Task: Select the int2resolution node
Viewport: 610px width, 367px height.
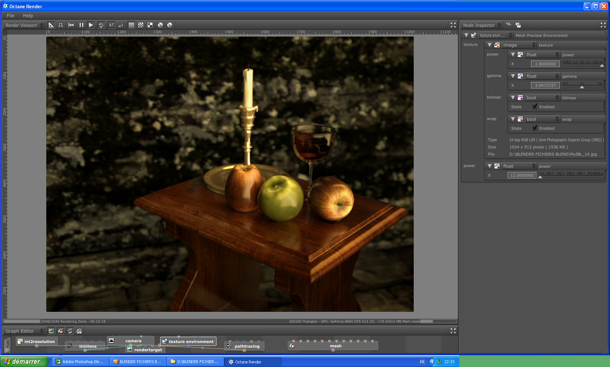Action: point(36,342)
